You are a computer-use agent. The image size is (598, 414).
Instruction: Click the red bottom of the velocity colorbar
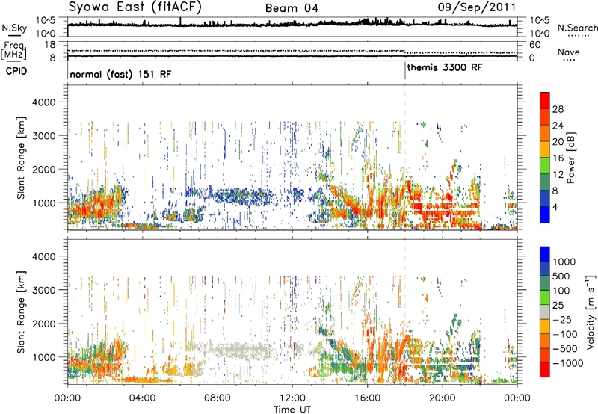tap(545, 370)
